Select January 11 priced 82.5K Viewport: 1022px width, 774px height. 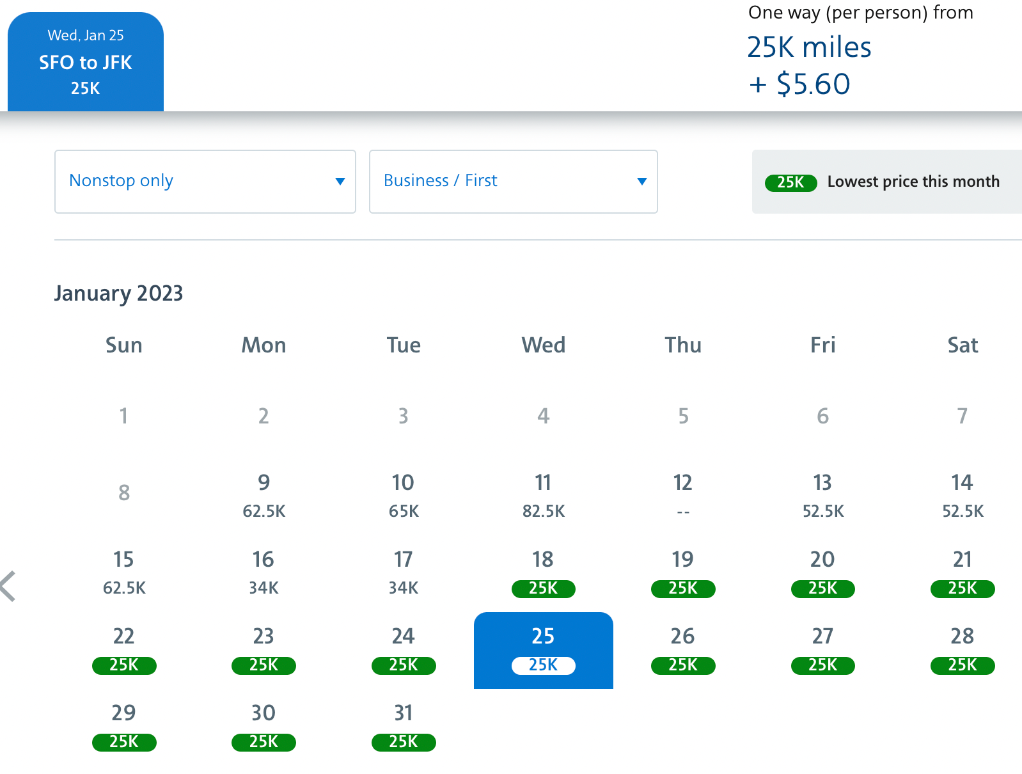[543, 496]
